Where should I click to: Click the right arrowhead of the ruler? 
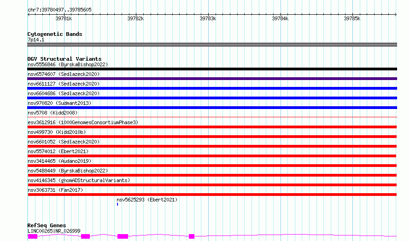click(x=396, y=14)
